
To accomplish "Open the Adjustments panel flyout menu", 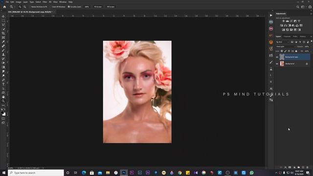I will pyautogui.click(x=311, y=14).
